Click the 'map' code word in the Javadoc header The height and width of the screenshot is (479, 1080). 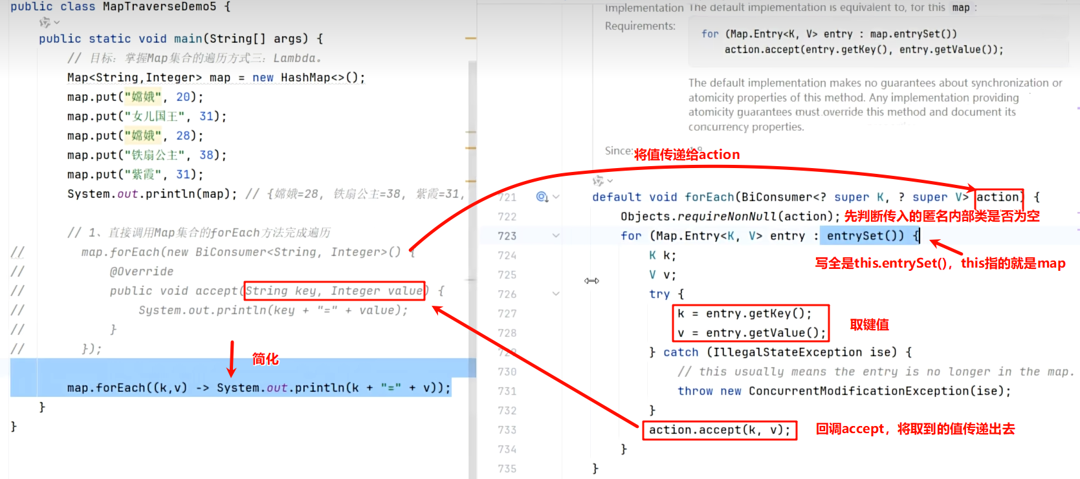tap(961, 8)
